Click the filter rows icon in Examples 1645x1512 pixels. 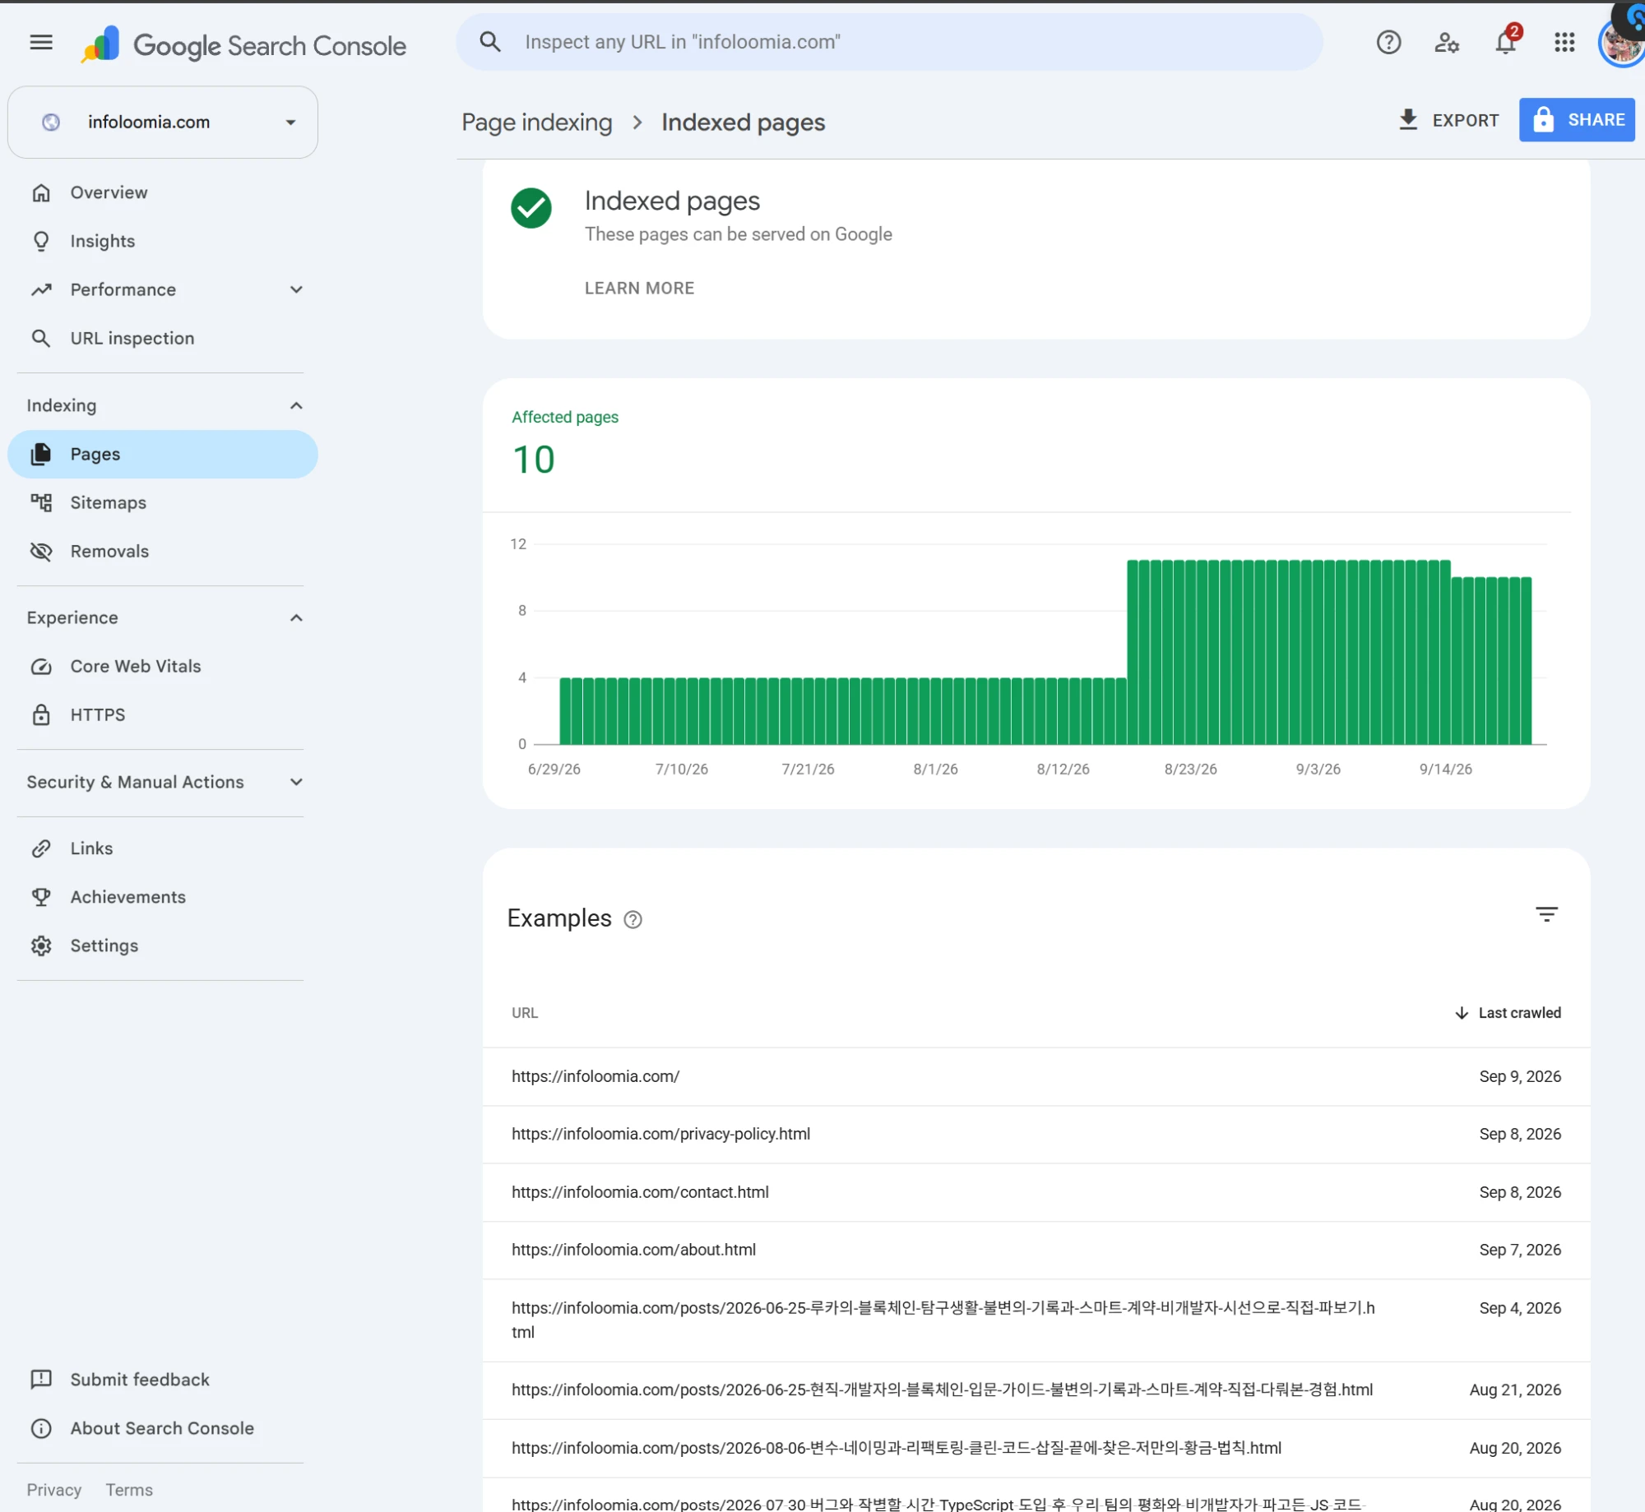click(1546, 914)
